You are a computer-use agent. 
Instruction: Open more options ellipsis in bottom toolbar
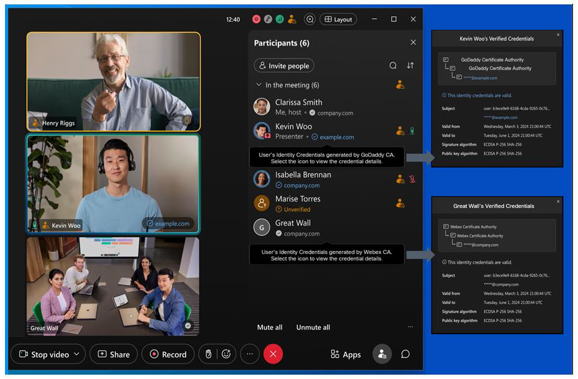click(250, 354)
